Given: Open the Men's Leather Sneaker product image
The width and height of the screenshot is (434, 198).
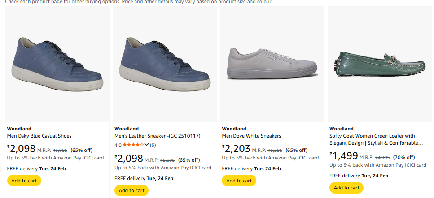Looking at the screenshot, I should pyautogui.click(x=165, y=64).
